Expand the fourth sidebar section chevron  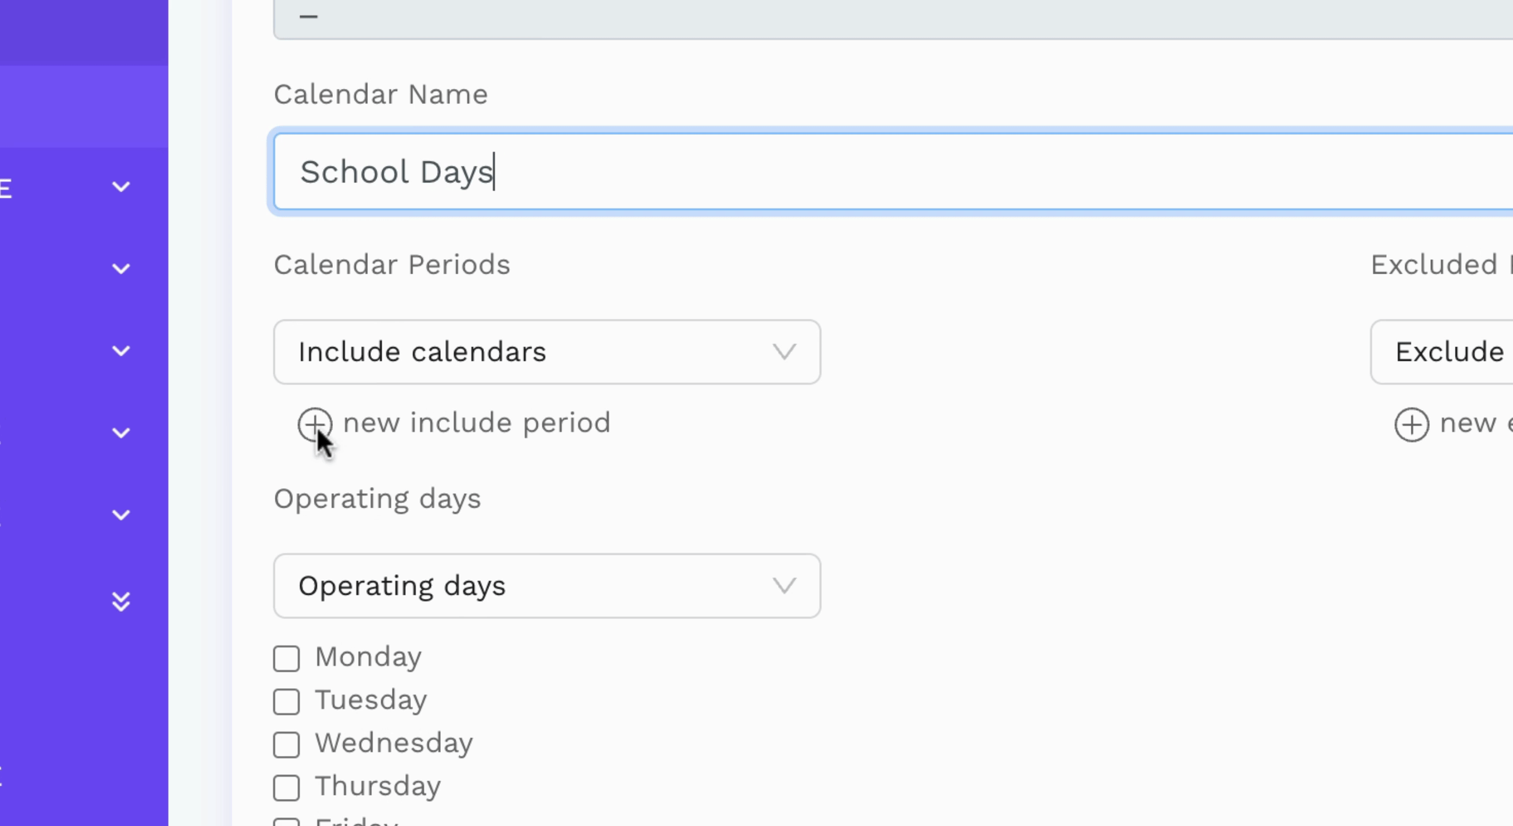pyautogui.click(x=121, y=433)
